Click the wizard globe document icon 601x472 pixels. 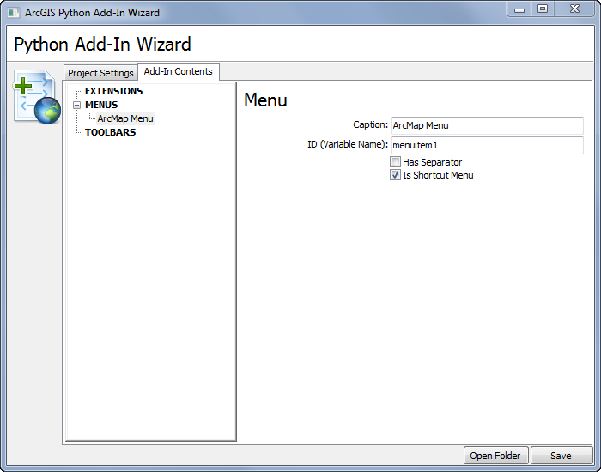tap(37, 96)
